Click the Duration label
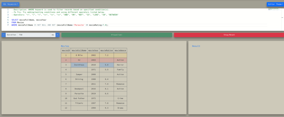Viewport: 284px width, 117px height. 12,35
